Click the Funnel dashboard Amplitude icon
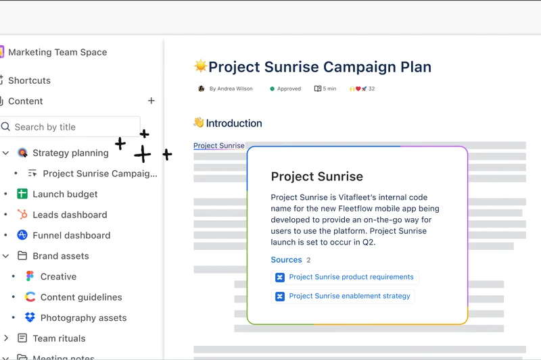The height and width of the screenshot is (360, 541). [x=22, y=235]
